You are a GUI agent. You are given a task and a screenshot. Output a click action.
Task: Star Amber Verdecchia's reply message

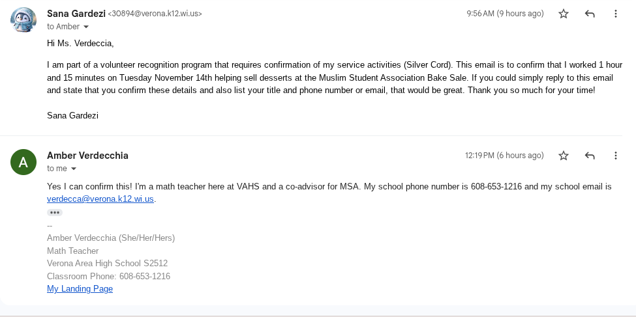coord(564,156)
